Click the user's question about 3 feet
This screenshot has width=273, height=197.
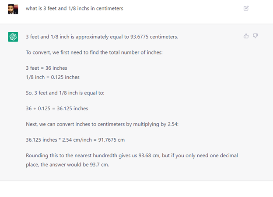point(74,8)
